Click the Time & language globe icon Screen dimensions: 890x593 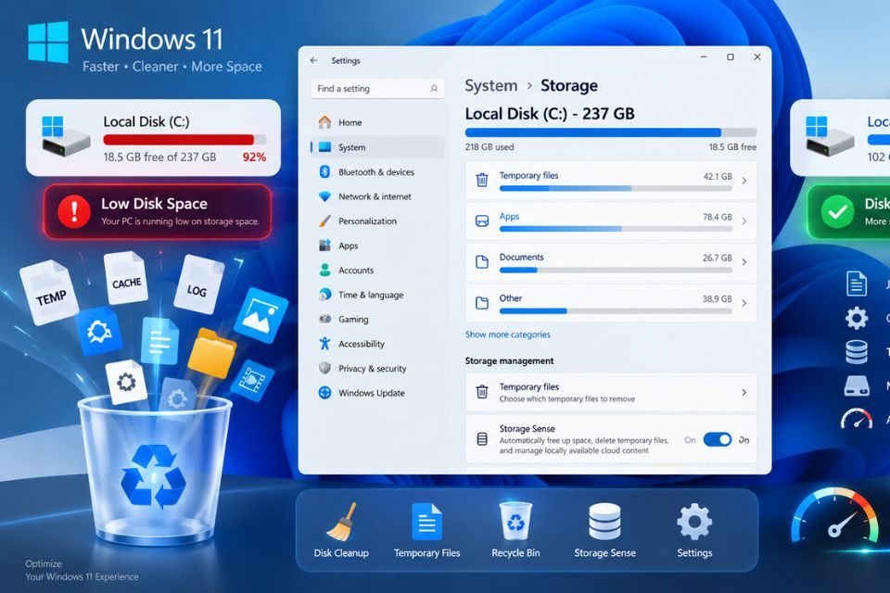(324, 295)
